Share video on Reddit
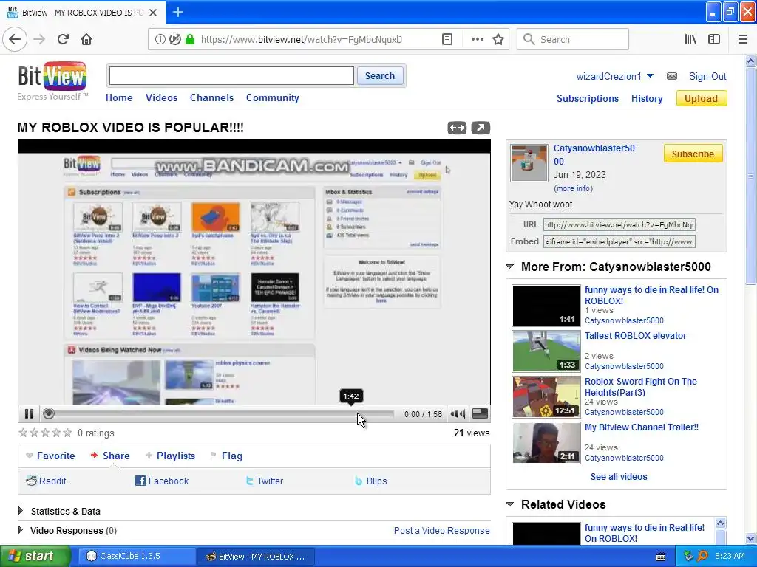The width and height of the screenshot is (757, 567). click(46, 481)
